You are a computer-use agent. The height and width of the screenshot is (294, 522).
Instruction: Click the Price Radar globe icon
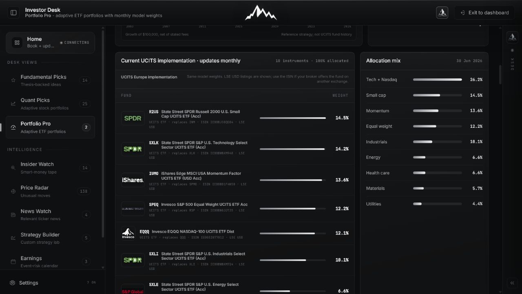point(13,191)
